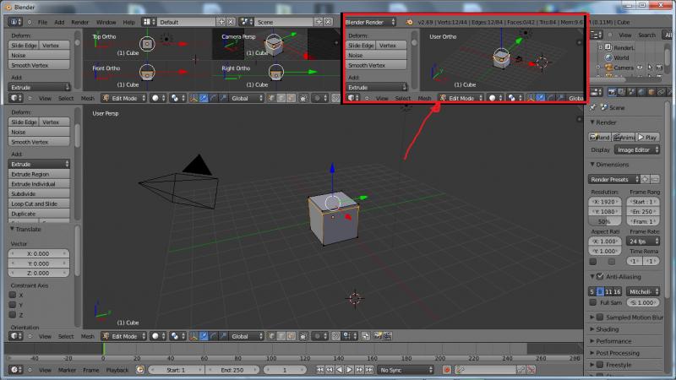Check the Z constraint axis box
Screen dimensions: 676x380
13,314
